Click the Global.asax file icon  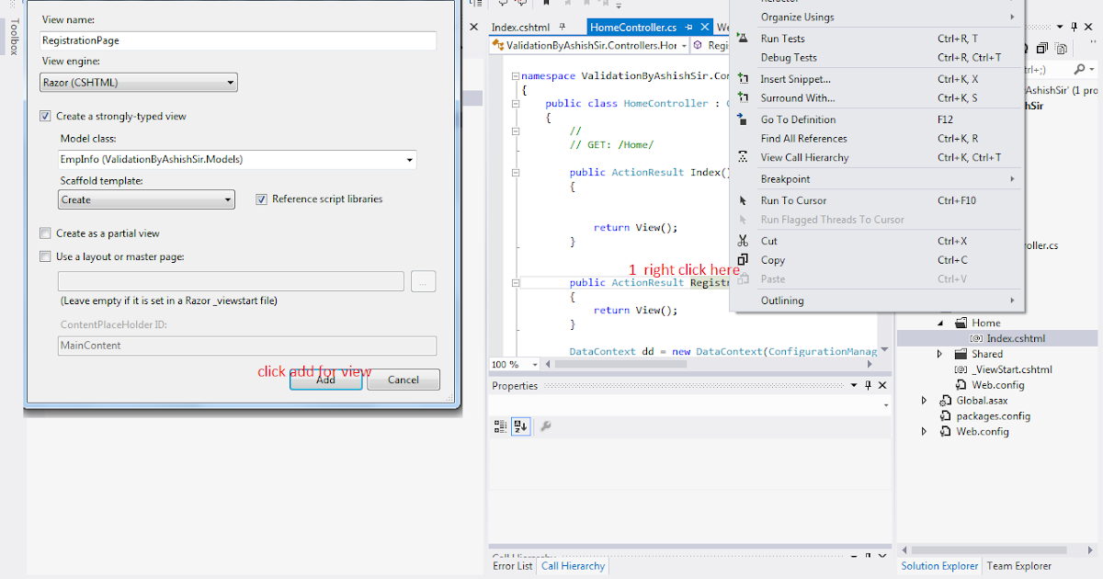(x=946, y=401)
